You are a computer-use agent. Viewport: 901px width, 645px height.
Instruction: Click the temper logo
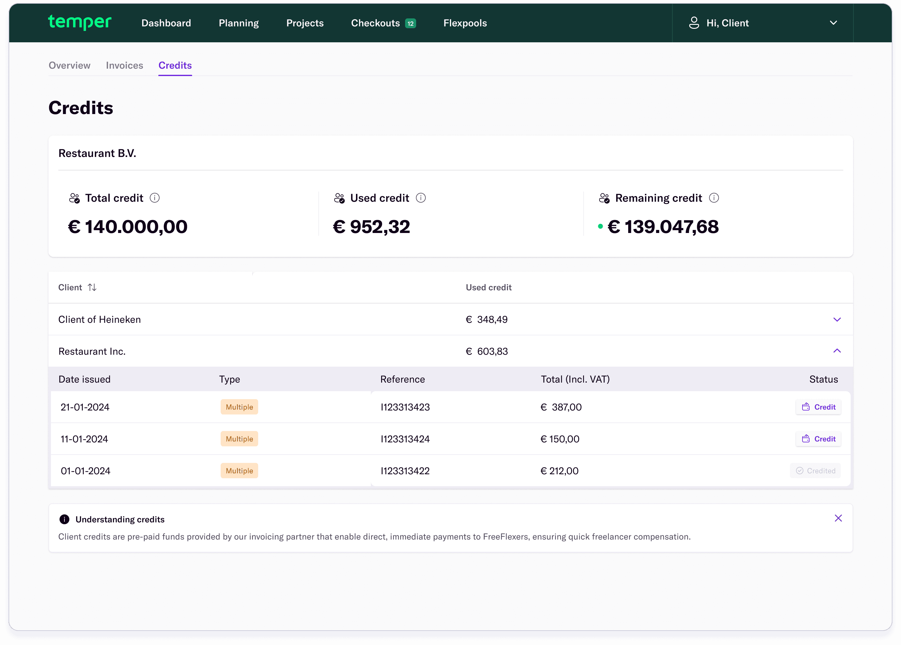79,23
